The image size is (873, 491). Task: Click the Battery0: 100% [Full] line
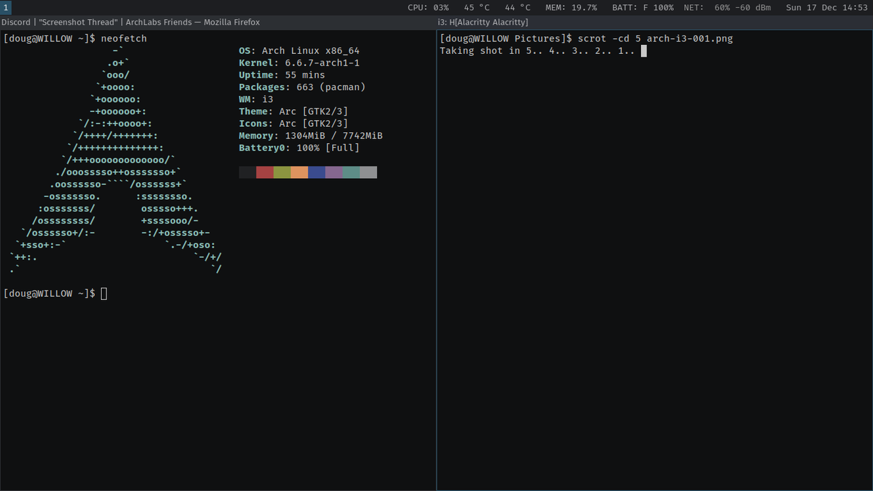tap(299, 148)
